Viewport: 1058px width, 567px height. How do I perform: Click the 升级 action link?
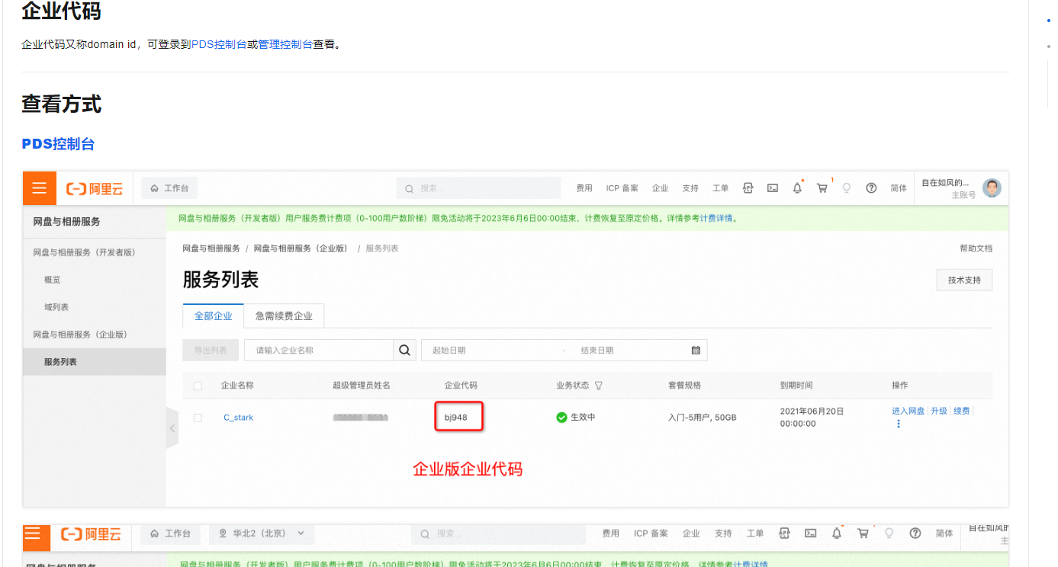[x=939, y=411]
